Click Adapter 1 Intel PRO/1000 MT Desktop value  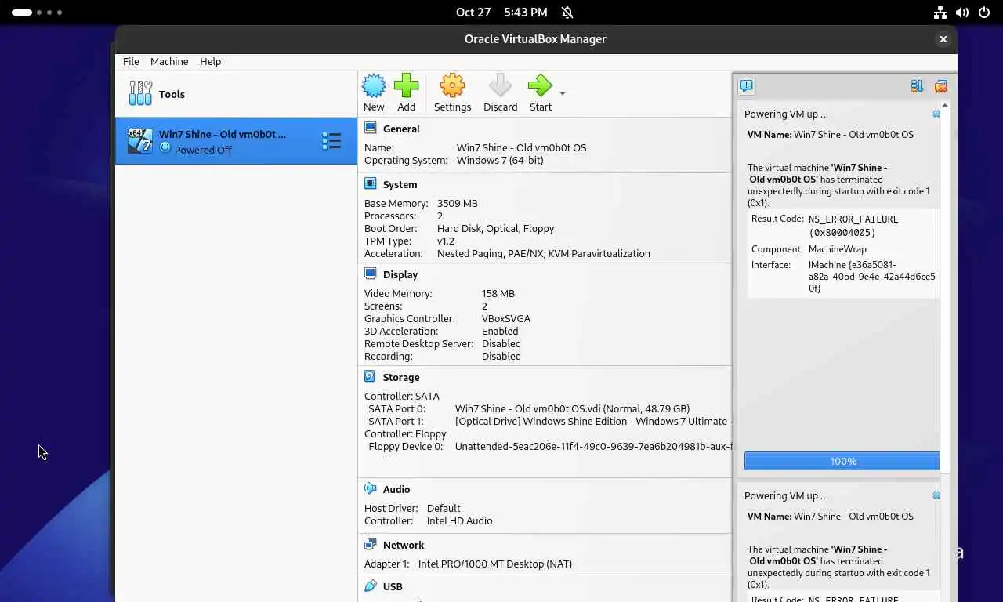pyautogui.click(x=495, y=564)
